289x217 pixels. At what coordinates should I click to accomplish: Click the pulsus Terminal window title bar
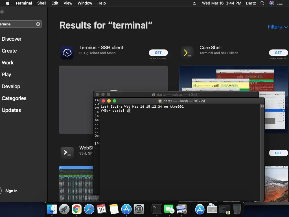pyautogui.click(x=176, y=94)
